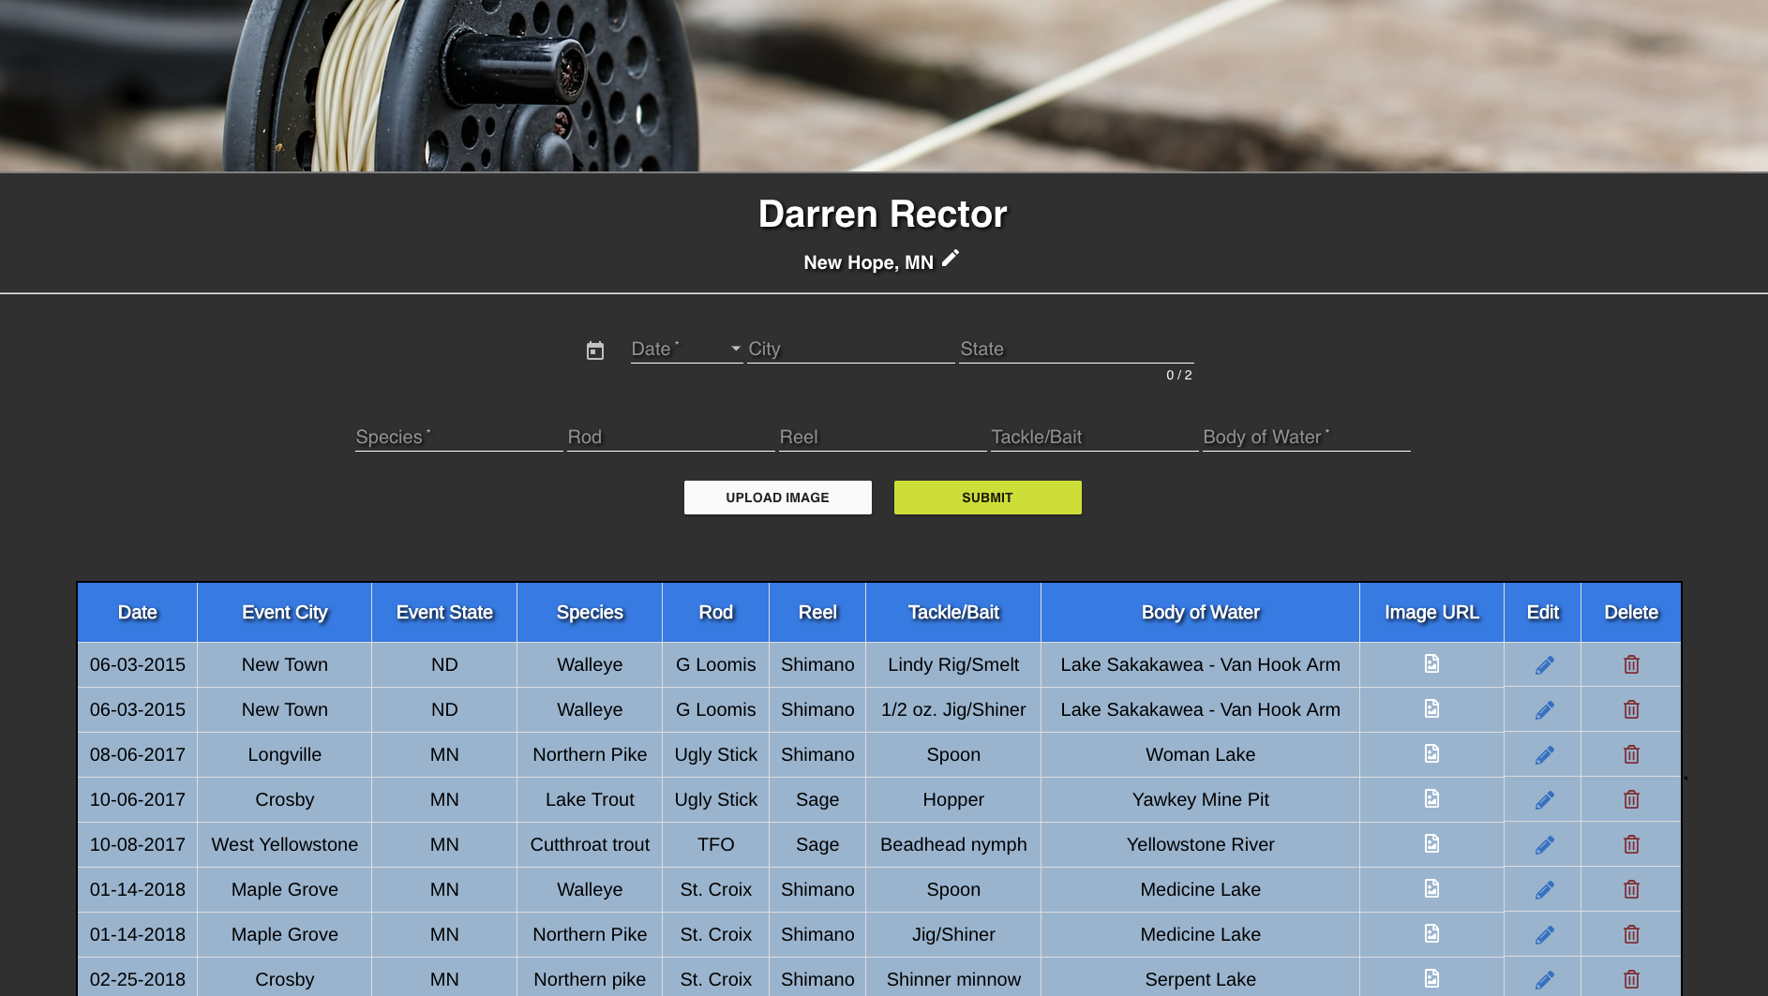Screen dimensions: 1768x996
Task: Edit the Beadhead nymph entry
Action: click(1545, 845)
